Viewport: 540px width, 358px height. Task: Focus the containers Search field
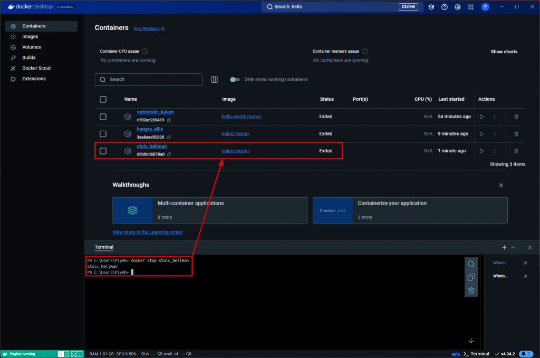(x=148, y=80)
